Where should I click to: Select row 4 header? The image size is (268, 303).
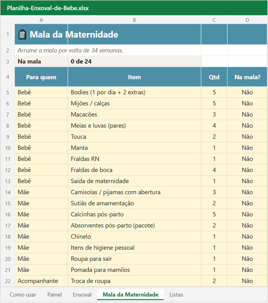7,77
